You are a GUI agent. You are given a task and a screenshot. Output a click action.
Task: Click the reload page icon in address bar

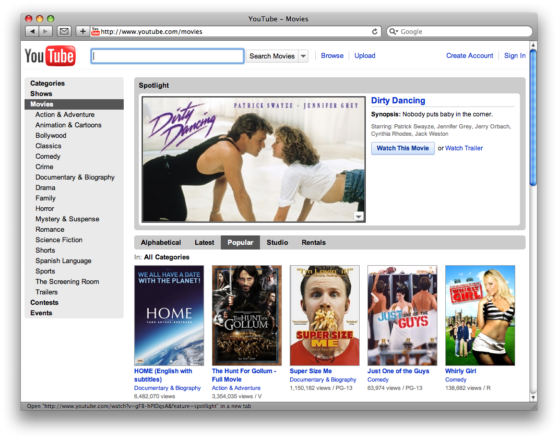(375, 32)
